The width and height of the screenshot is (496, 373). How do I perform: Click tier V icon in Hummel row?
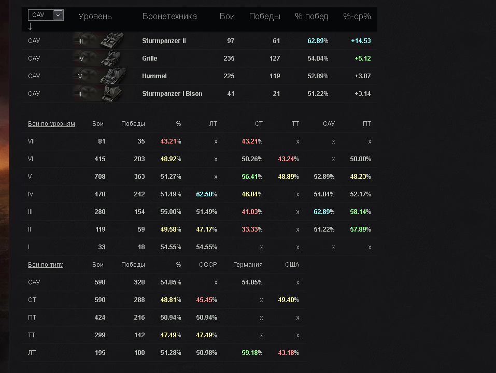pyautogui.click(x=80, y=77)
